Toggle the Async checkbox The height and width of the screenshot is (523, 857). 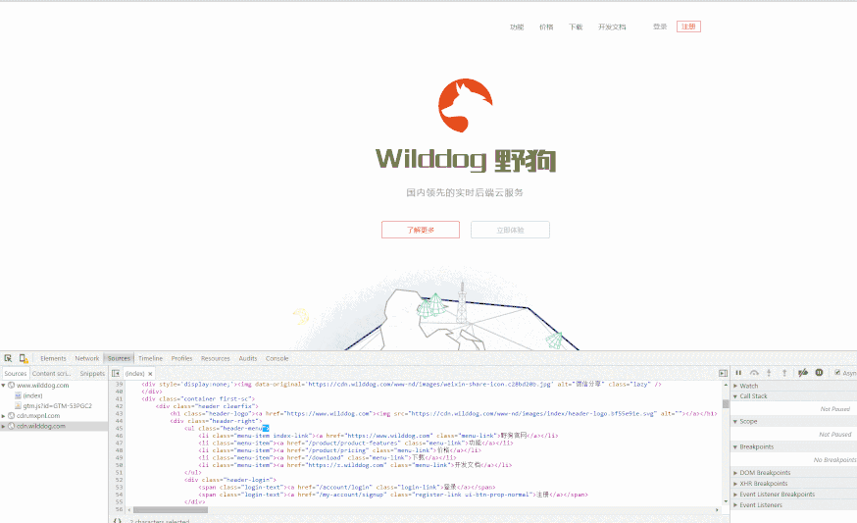[837, 373]
